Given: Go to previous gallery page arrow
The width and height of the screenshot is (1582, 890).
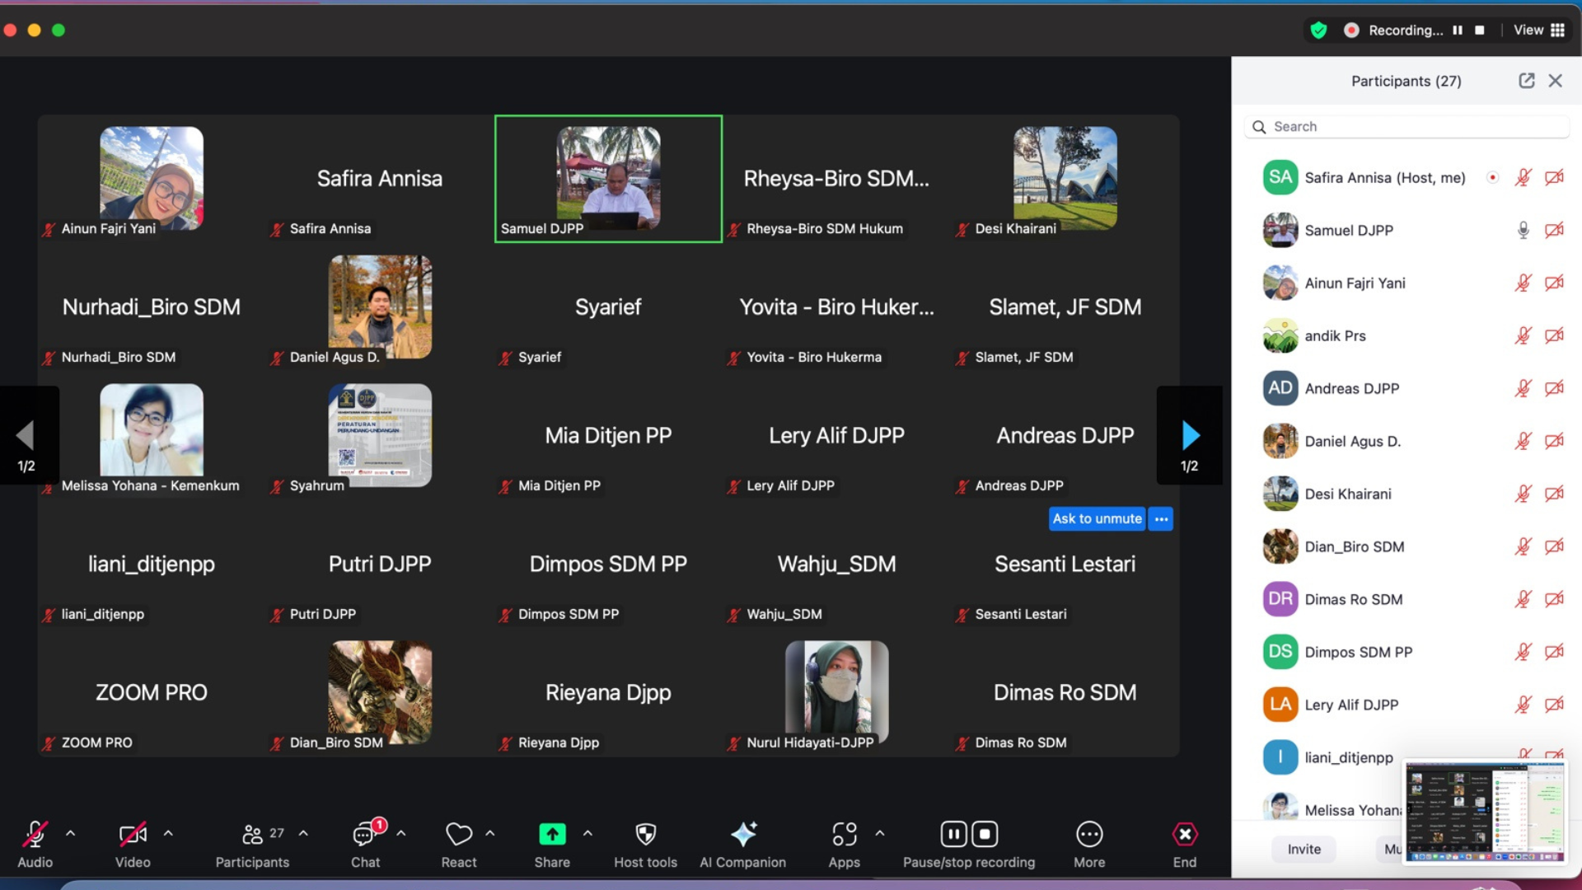Looking at the screenshot, I should (26, 435).
